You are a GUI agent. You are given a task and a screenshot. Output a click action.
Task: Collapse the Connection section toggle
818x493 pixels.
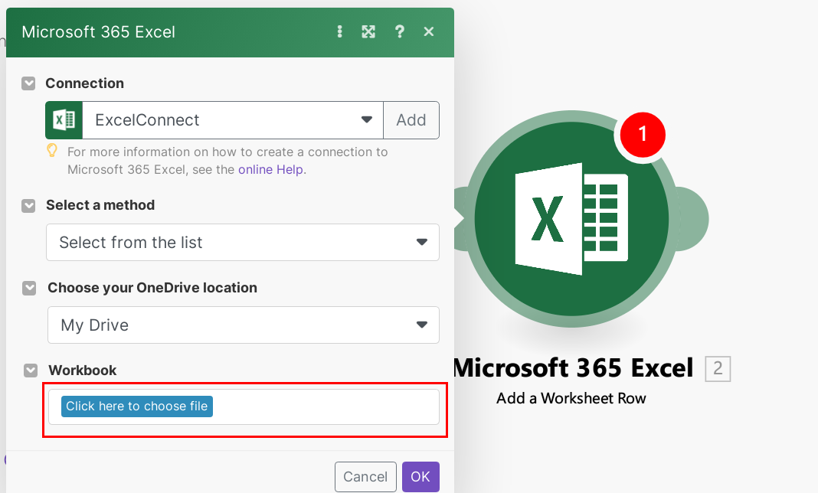28,83
